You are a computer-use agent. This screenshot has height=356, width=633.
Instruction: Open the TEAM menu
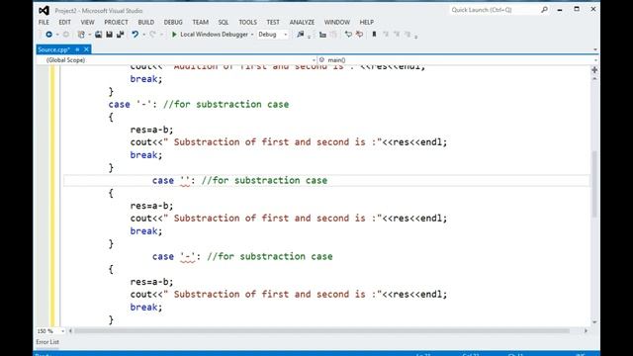click(200, 22)
